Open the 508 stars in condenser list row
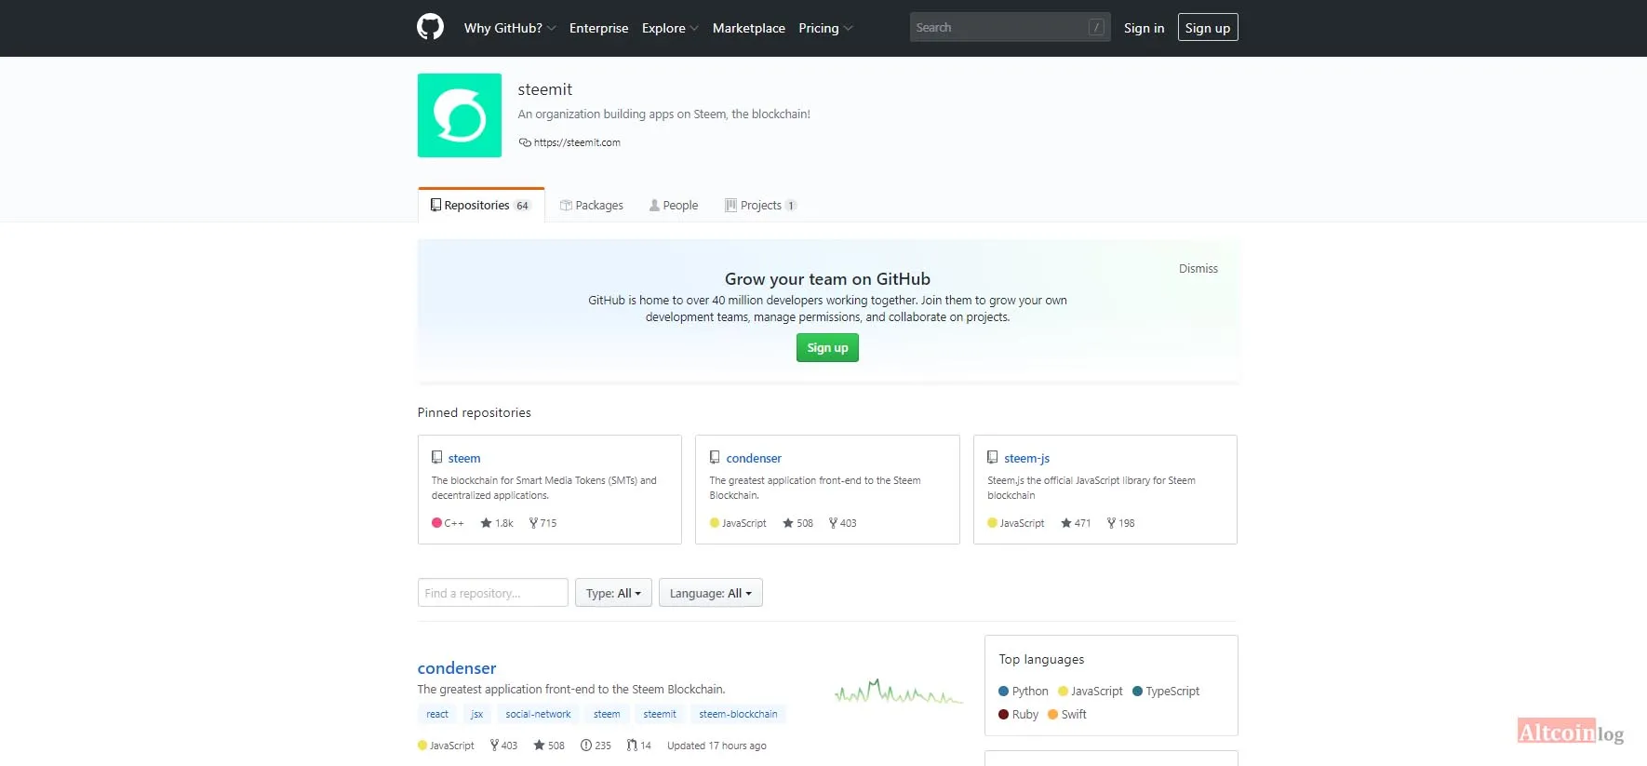The image size is (1647, 766). [549, 746]
